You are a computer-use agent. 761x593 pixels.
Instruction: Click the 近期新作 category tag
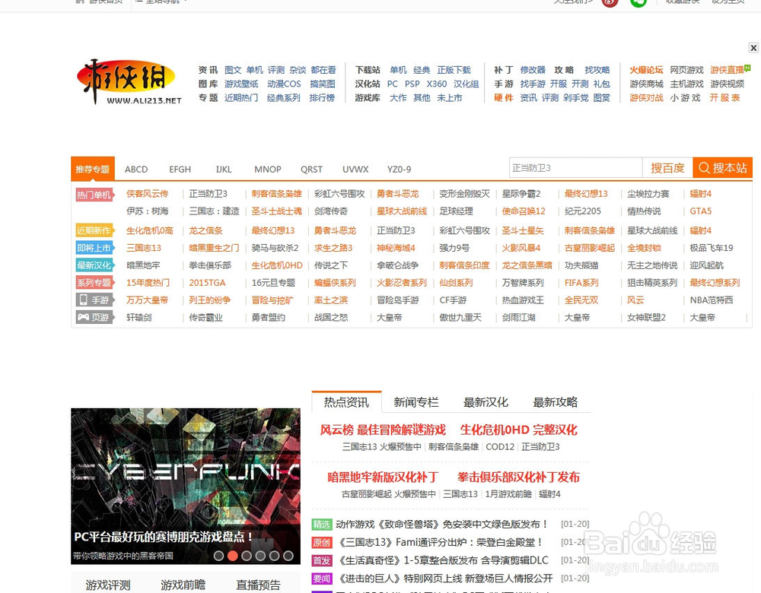point(94,230)
